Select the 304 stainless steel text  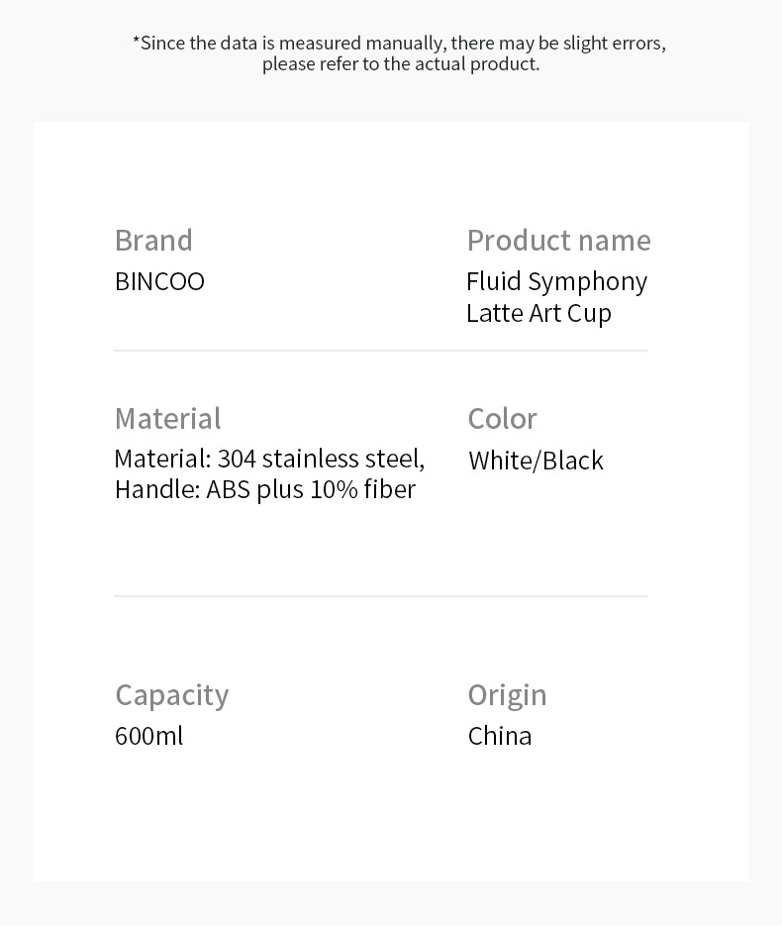pyautogui.click(x=321, y=459)
